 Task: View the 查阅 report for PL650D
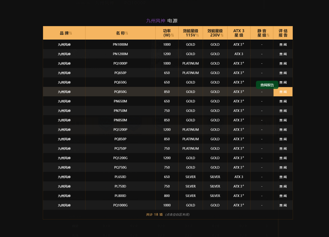(283, 177)
